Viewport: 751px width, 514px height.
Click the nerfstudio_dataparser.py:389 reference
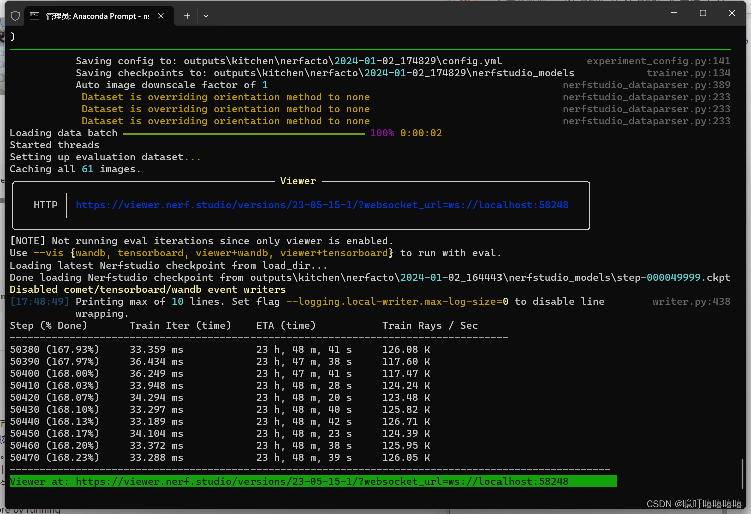[x=646, y=85]
